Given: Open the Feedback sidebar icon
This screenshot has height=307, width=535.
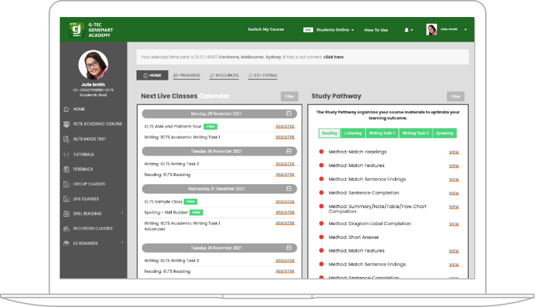Looking at the screenshot, I should tap(67, 169).
